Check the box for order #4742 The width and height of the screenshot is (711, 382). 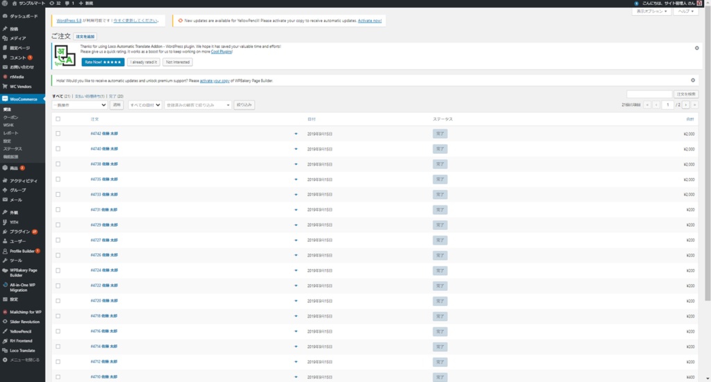[58, 133]
